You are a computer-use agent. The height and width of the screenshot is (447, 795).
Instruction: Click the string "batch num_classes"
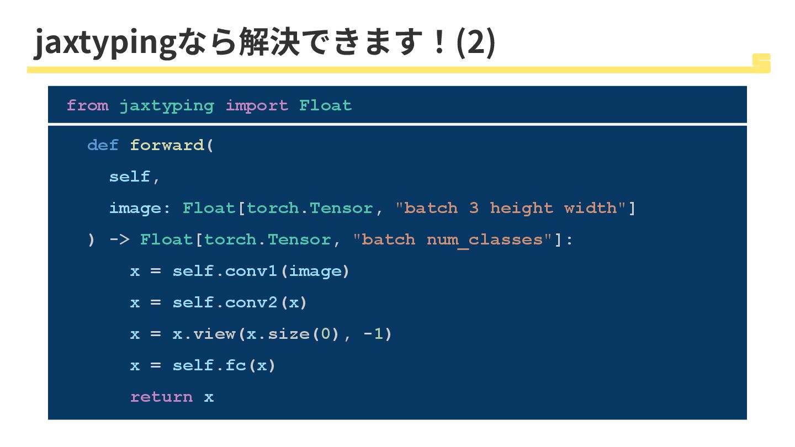pyautogui.click(x=452, y=240)
